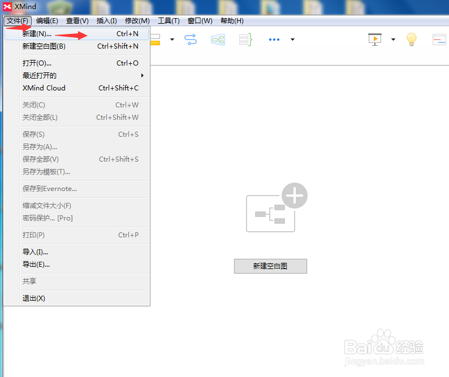
Task: Select XMind Cloud menu entry
Action: [x=77, y=88]
